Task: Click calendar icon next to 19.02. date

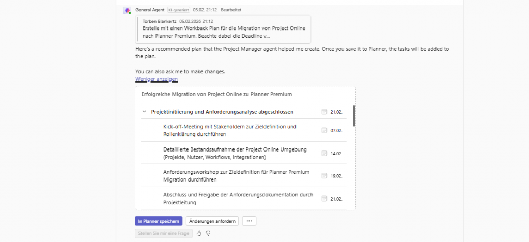Action: point(324,176)
